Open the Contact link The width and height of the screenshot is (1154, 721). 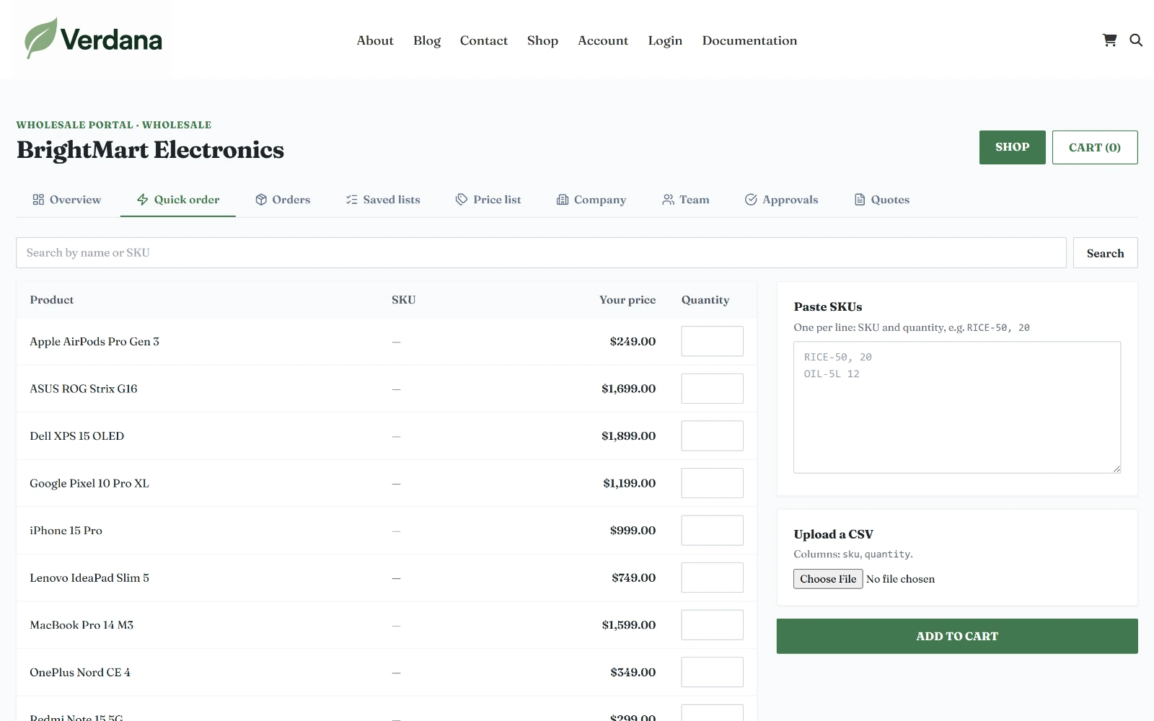484,40
